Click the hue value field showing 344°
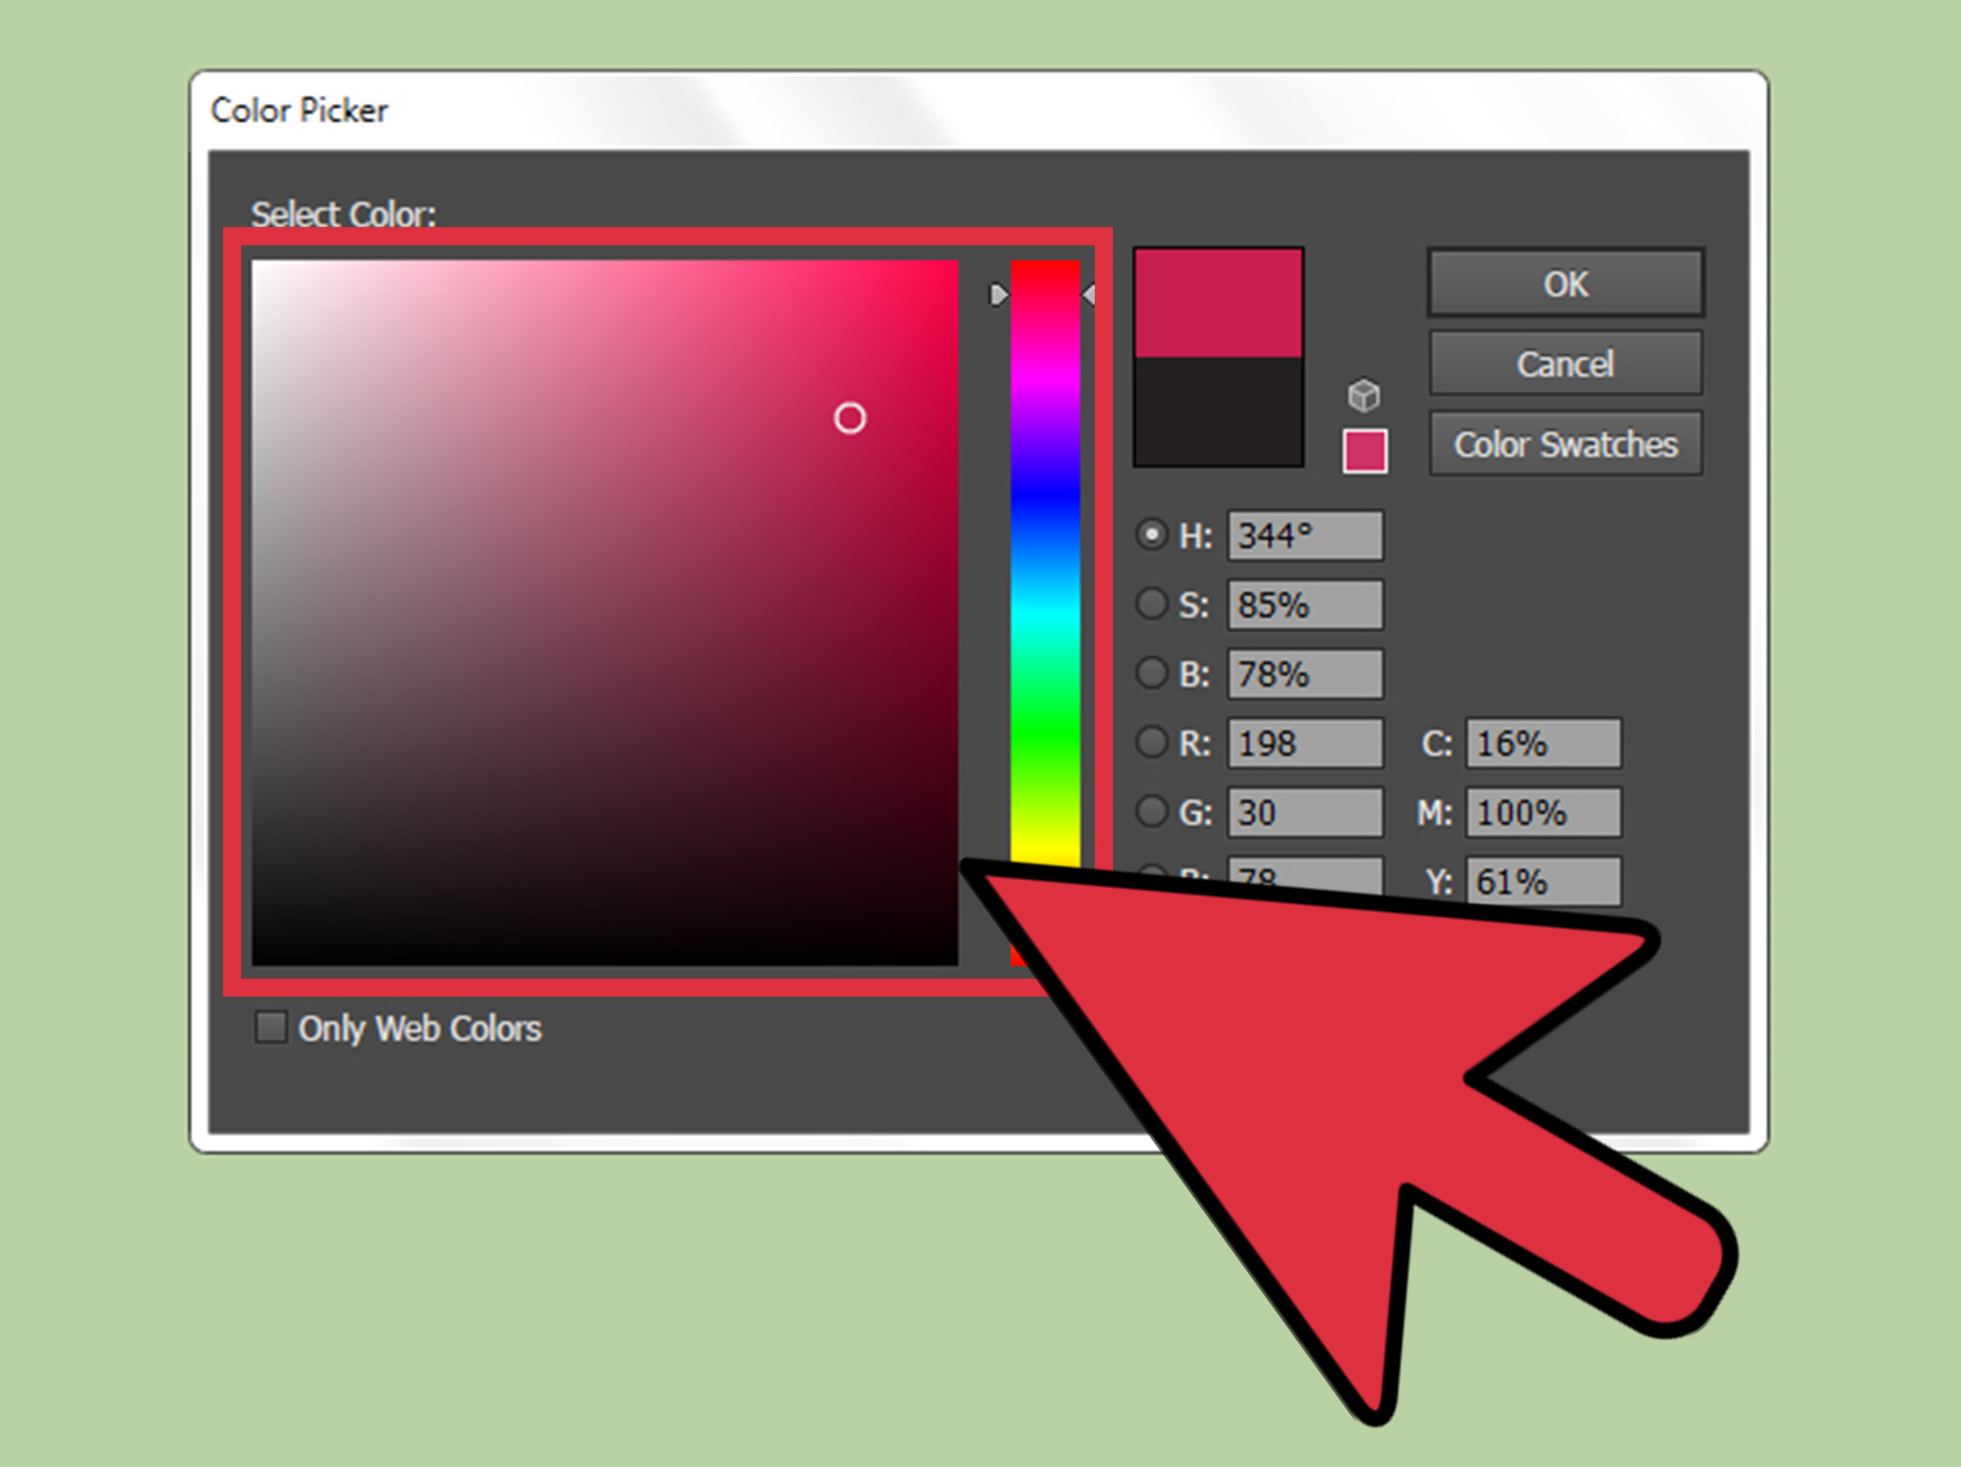The image size is (1961, 1467). [x=1304, y=535]
